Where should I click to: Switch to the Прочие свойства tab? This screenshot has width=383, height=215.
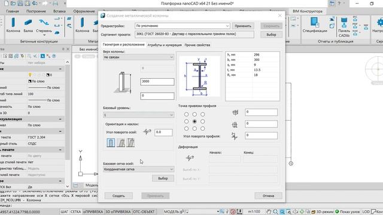(197, 45)
